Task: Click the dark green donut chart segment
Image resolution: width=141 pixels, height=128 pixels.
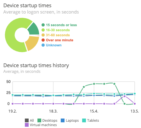Action: 34,29
